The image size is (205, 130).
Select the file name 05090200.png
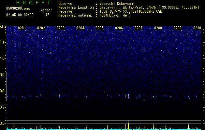click(18, 9)
